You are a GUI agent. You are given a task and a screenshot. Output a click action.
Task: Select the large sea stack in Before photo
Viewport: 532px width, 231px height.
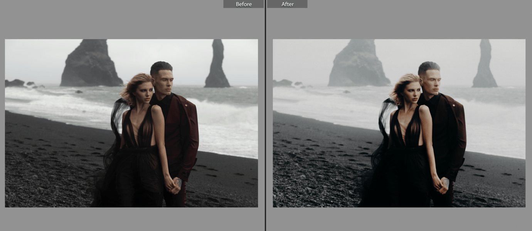[91, 64]
